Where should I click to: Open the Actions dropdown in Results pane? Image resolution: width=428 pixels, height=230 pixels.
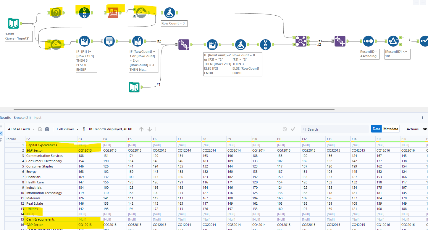point(413,129)
